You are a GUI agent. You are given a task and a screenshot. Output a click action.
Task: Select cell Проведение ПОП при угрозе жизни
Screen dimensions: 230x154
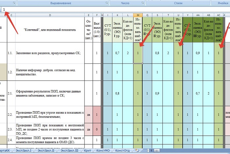(50, 115)
